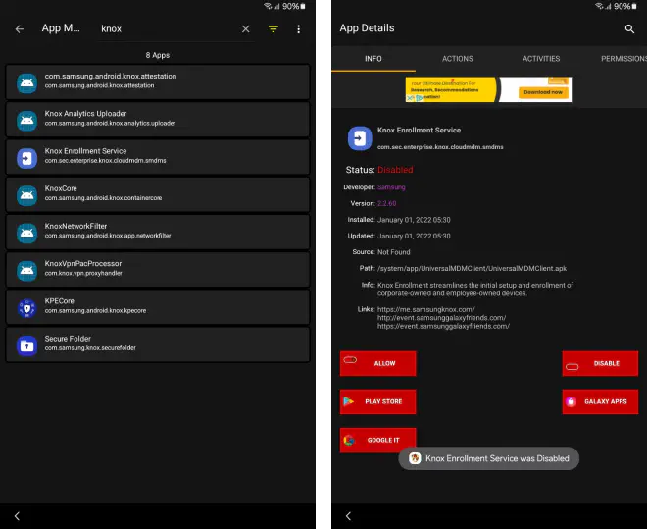Open the Secure Folder app entry
Image resolution: width=647 pixels, height=529 pixels.
(158, 344)
